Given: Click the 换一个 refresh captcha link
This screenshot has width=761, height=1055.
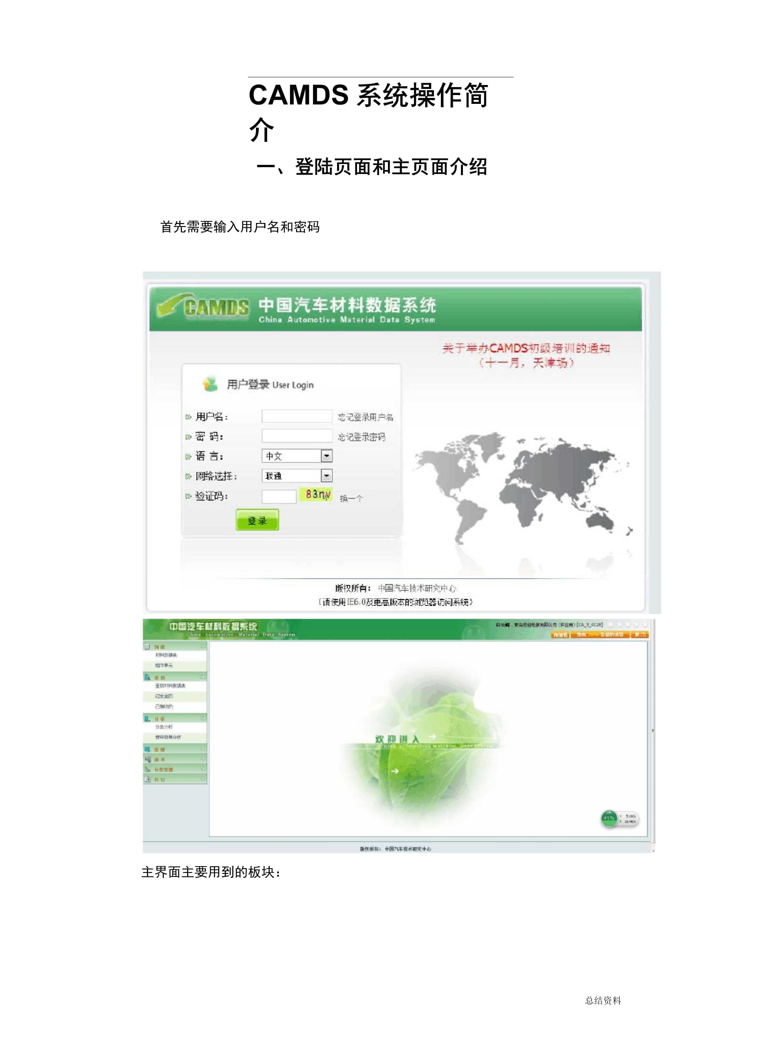Looking at the screenshot, I should (351, 498).
